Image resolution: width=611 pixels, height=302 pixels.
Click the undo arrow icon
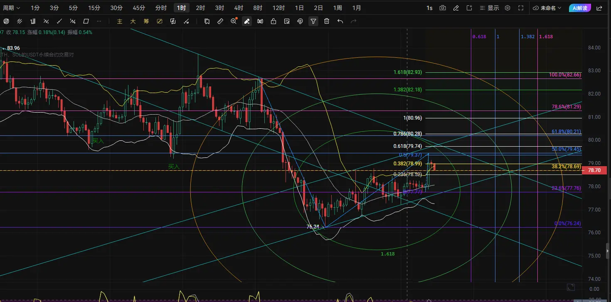[x=340, y=21]
